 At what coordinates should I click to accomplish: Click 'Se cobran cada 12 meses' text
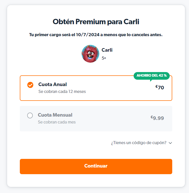coord(62,91)
